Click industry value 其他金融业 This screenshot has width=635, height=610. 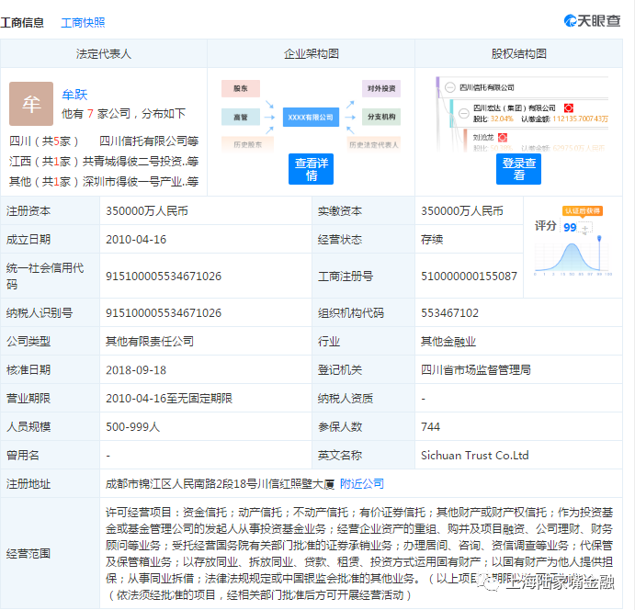[x=448, y=341]
